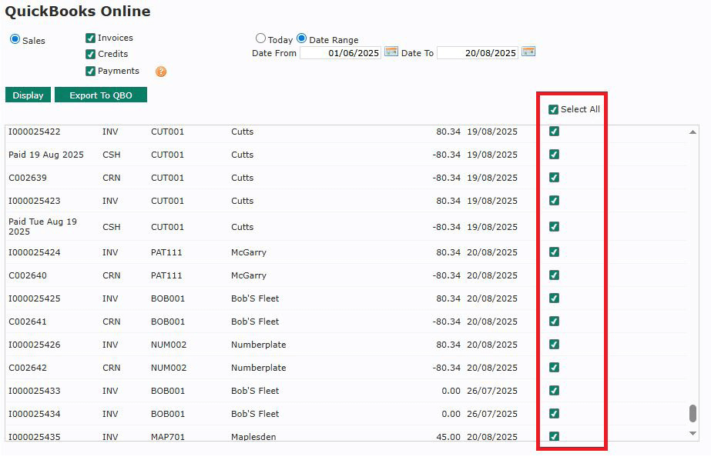This screenshot has width=711, height=460.
Task: Untick checkbox for invoice I000025423
Action: coord(554,201)
